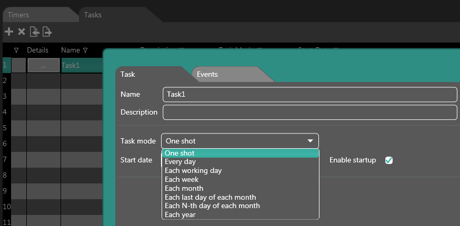
Task: Open details button for Task1 row
Action: 43,65
